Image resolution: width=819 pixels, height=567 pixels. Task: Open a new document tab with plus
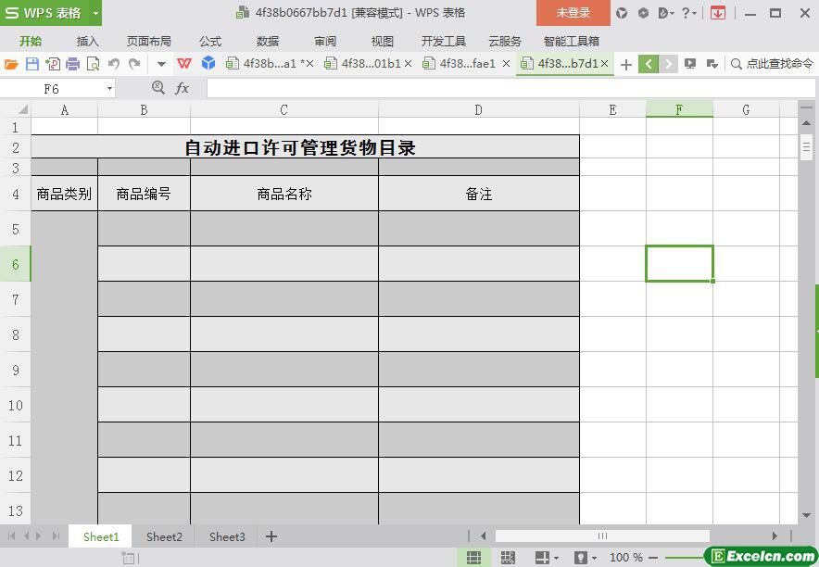click(626, 64)
